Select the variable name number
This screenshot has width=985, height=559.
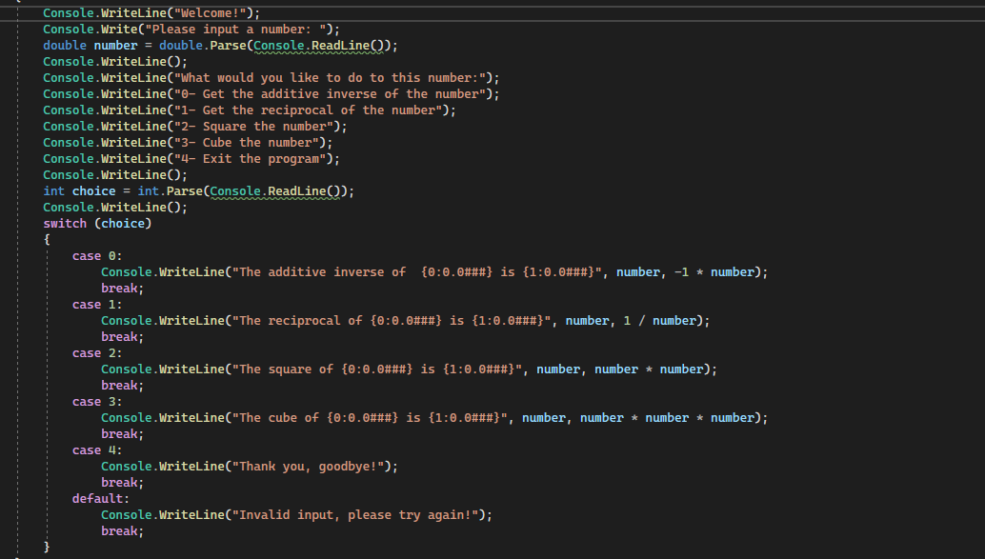click(x=115, y=45)
